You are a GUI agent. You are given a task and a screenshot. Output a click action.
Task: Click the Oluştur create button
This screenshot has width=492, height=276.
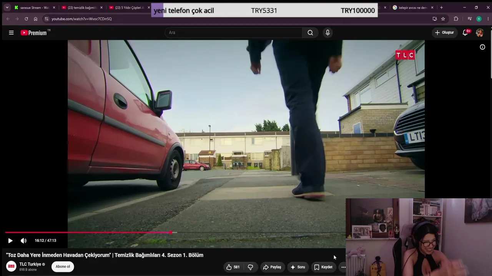[x=444, y=33]
